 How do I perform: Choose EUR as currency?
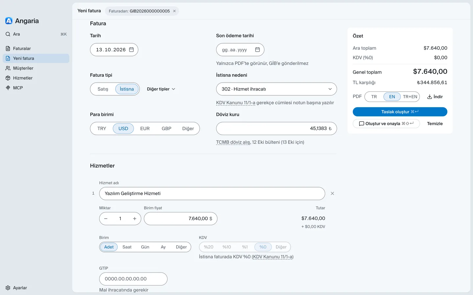(145, 128)
